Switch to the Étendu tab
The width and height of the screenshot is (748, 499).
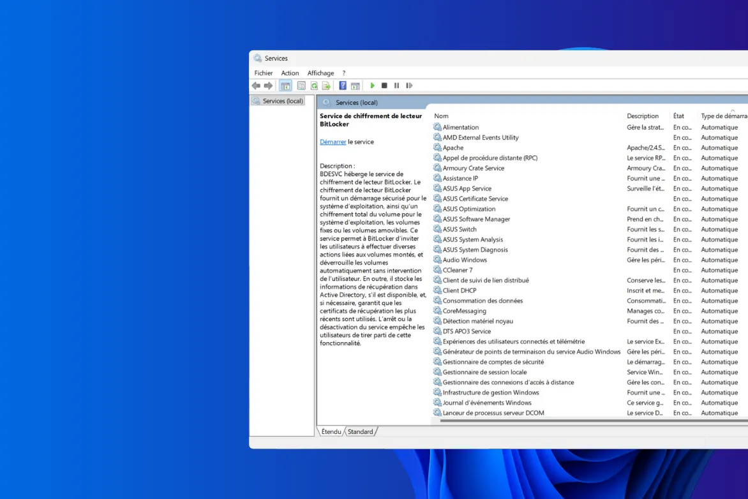click(x=331, y=431)
